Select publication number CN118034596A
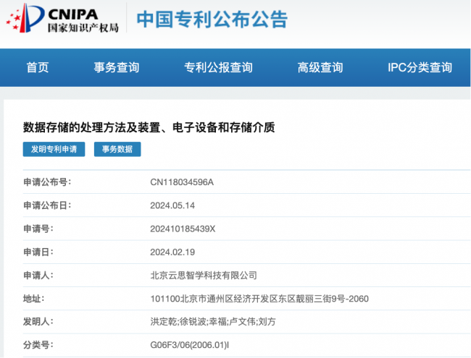This screenshot has height=358, width=471. (182, 182)
